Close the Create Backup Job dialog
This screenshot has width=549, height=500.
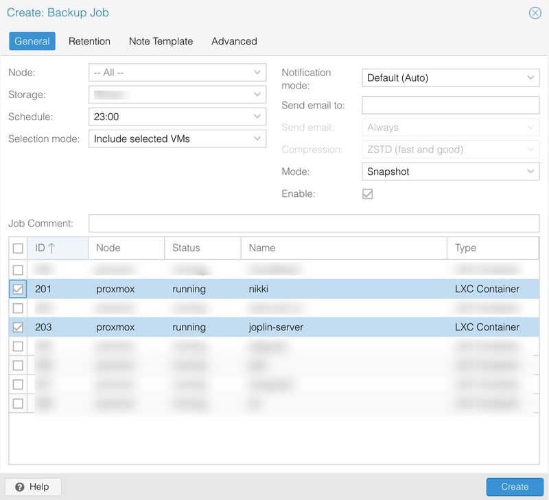(535, 13)
